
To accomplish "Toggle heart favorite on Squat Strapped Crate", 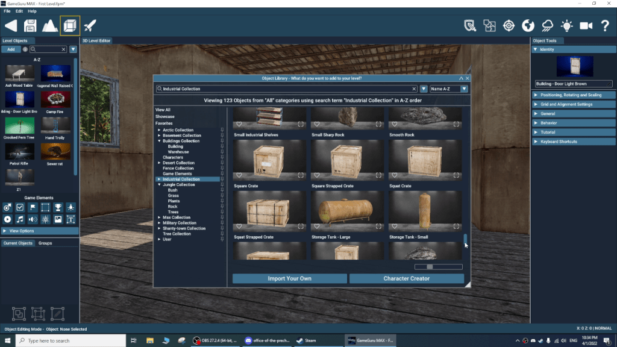I will (x=239, y=227).
